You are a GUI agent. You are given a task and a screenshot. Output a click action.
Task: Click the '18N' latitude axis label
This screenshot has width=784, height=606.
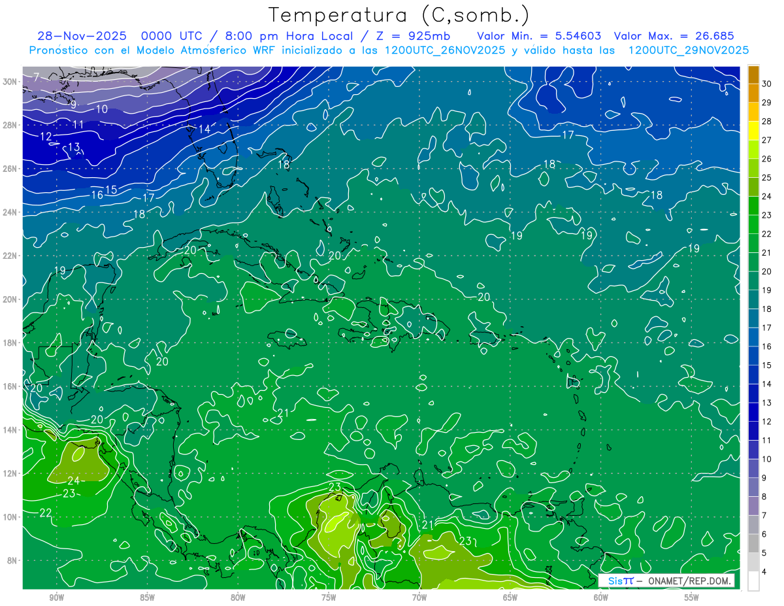tap(9, 343)
